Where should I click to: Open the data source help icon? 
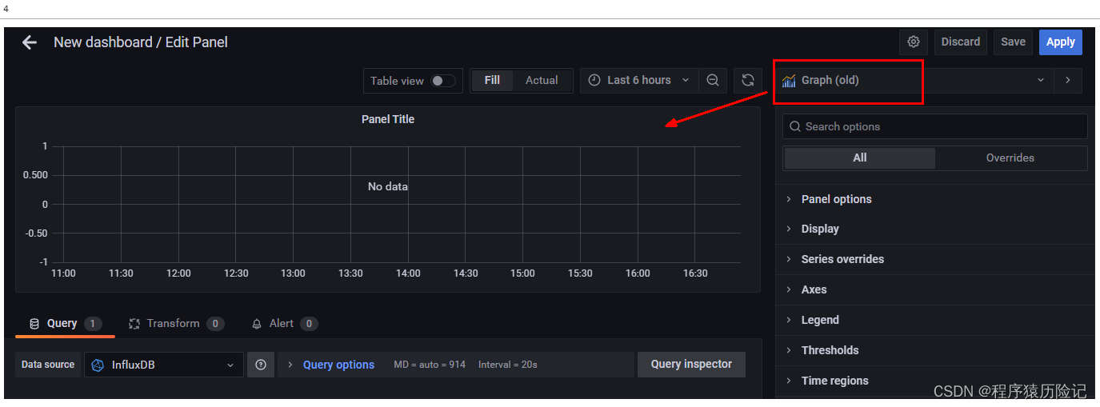click(261, 365)
